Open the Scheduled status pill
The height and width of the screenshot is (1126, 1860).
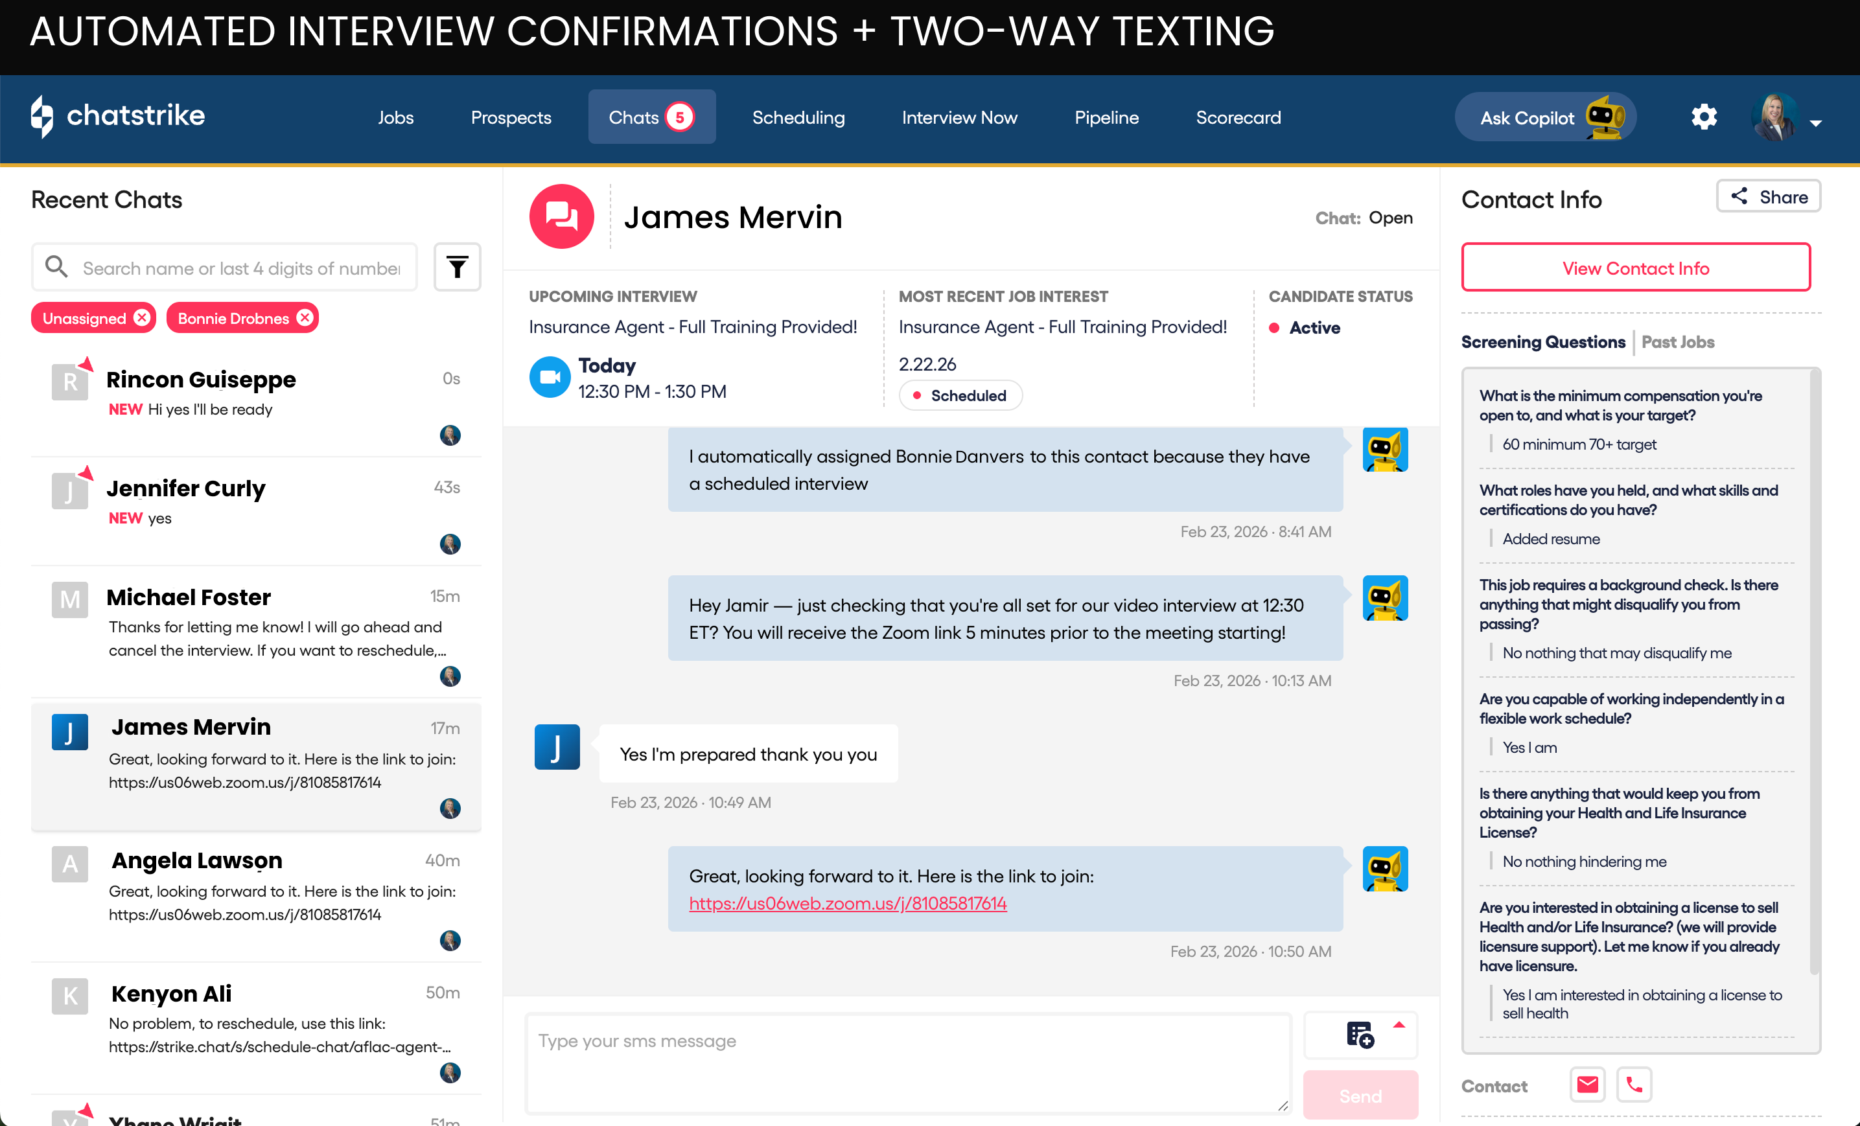click(x=960, y=395)
